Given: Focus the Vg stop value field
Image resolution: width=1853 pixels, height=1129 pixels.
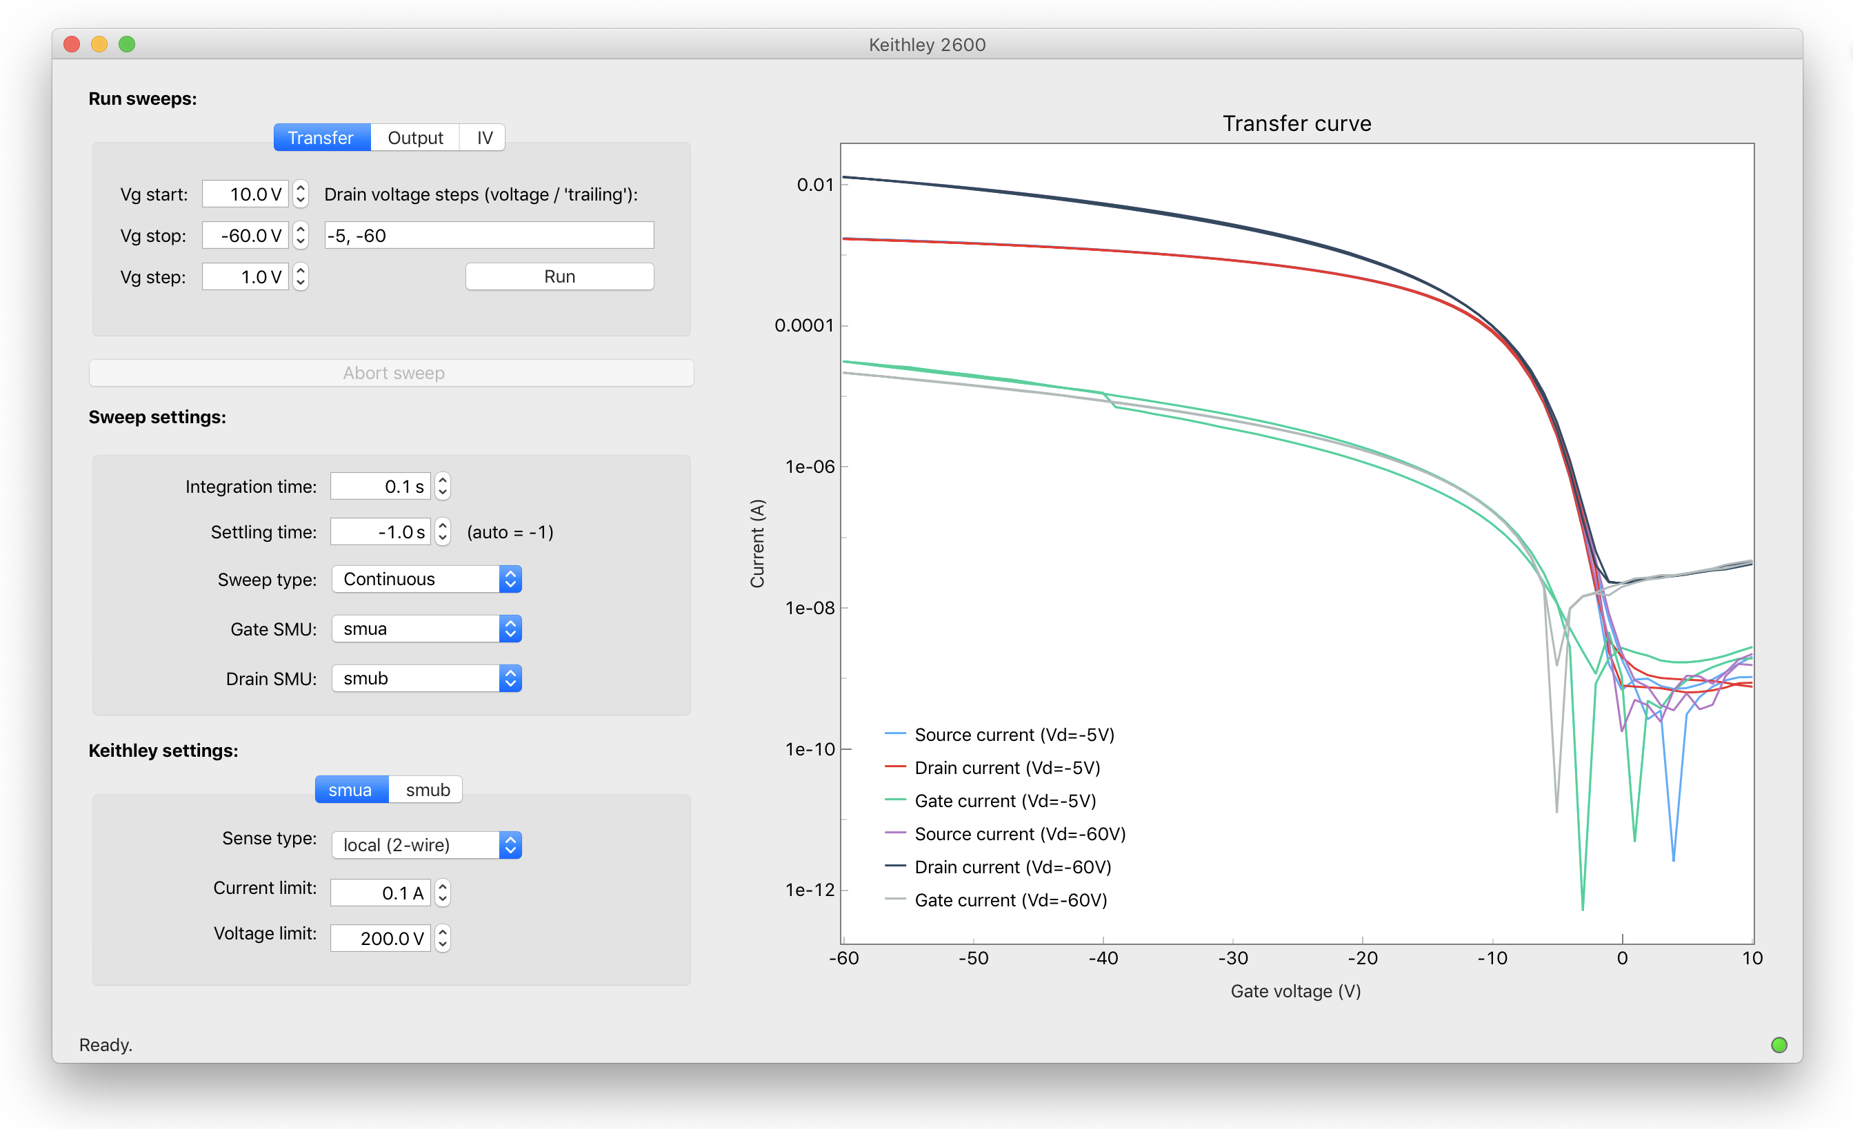Looking at the screenshot, I should point(246,235).
